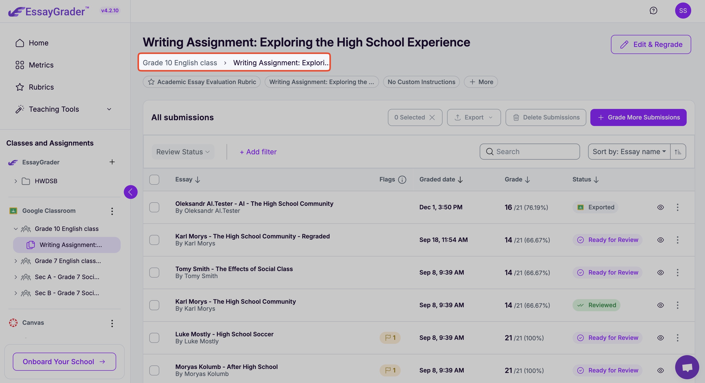Open the help question mark icon
The image size is (705, 383).
coord(653,11)
